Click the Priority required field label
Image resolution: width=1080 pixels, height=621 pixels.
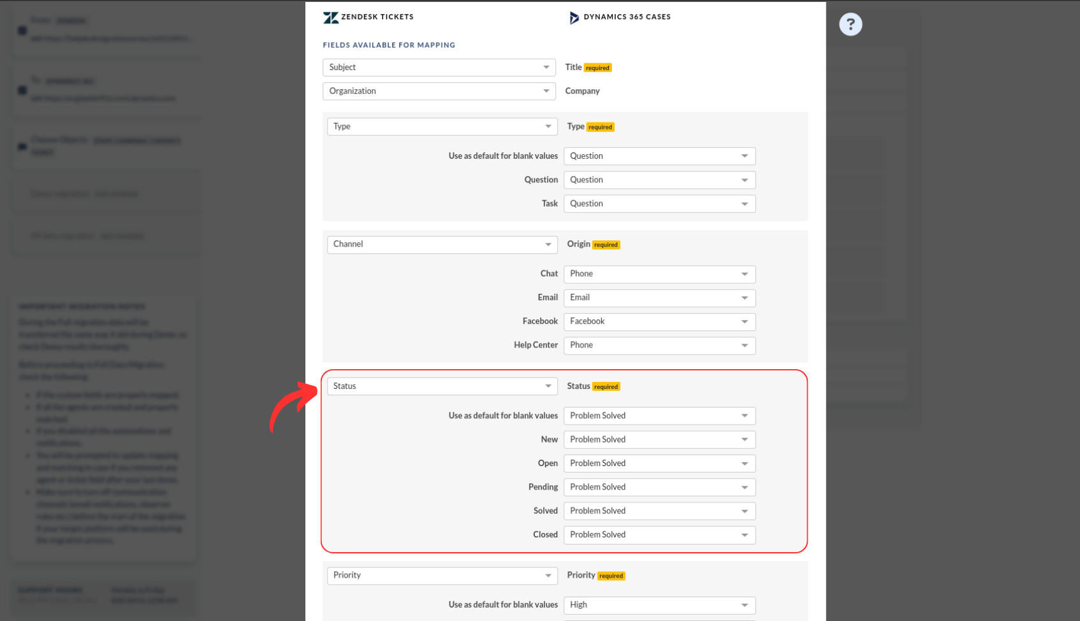point(595,575)
